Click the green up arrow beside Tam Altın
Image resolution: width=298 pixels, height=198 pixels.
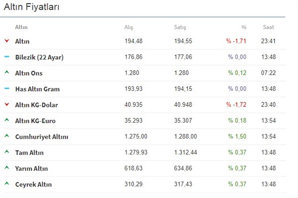pyautogui.click(x=7, y=152)
